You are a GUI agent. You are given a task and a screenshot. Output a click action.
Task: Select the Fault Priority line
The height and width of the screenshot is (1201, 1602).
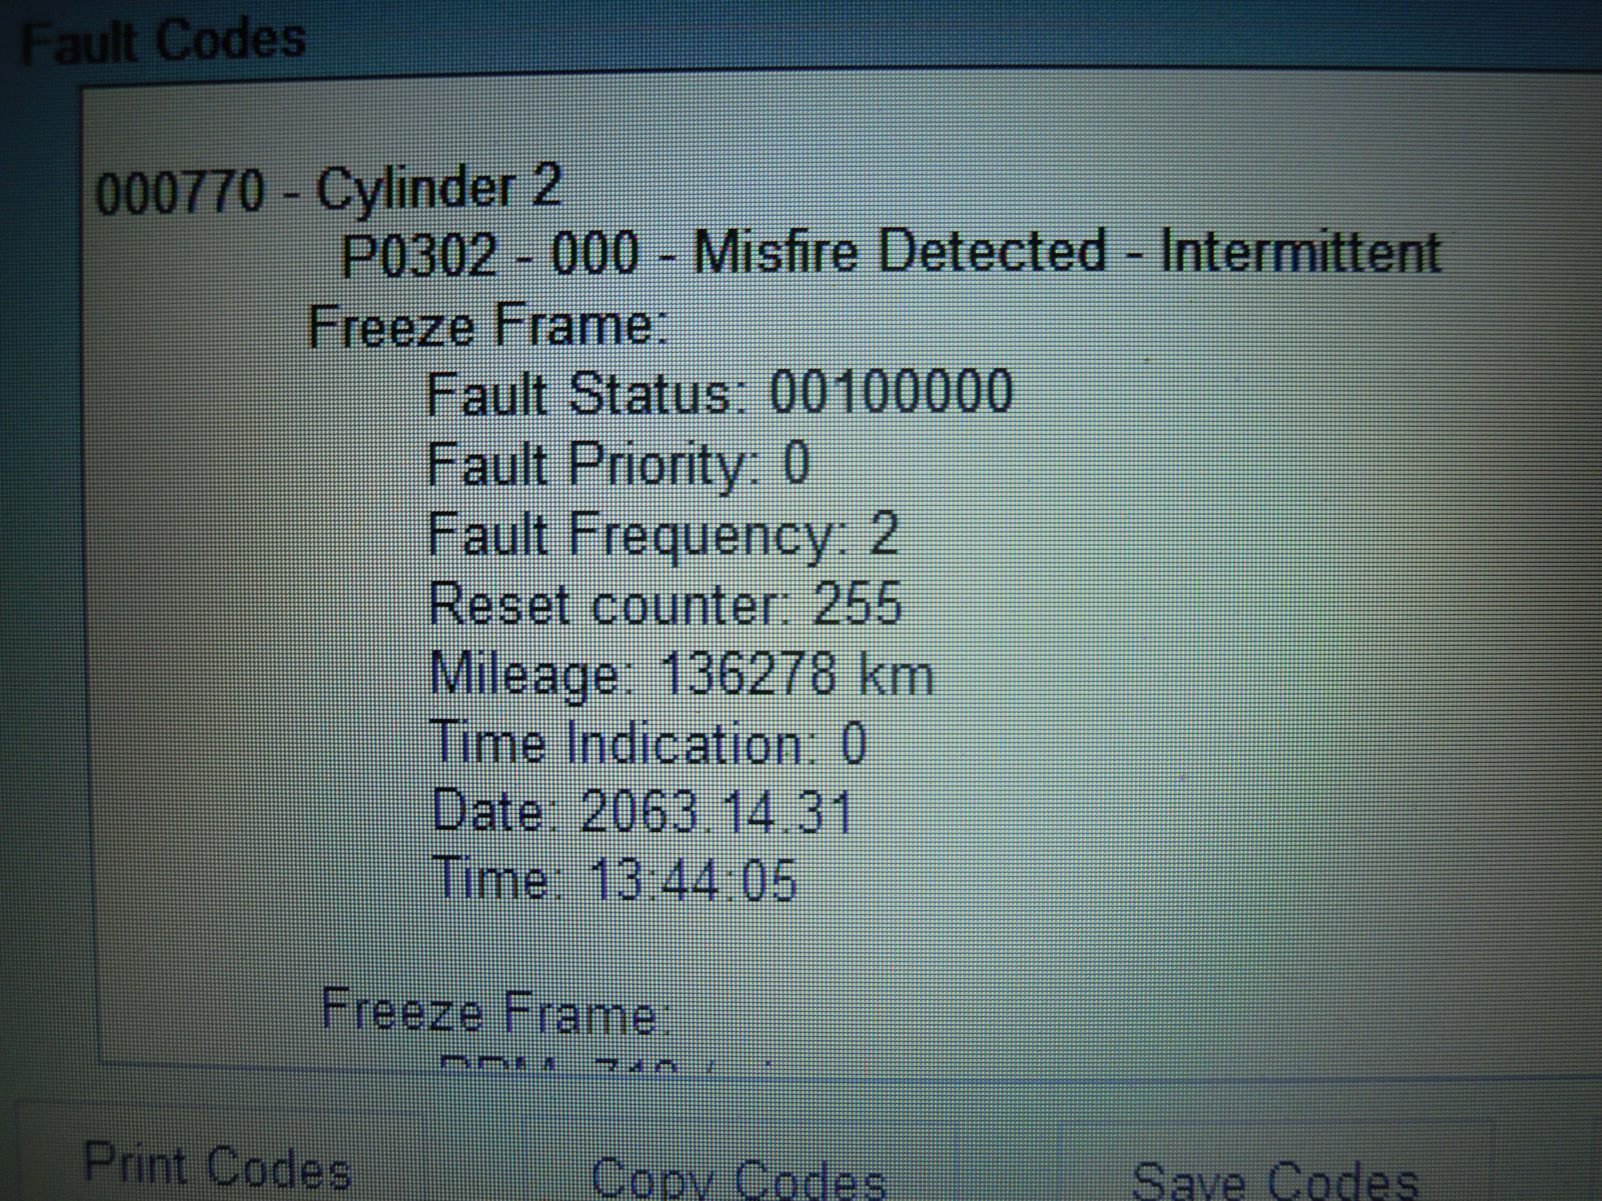(x=618, y=463)
